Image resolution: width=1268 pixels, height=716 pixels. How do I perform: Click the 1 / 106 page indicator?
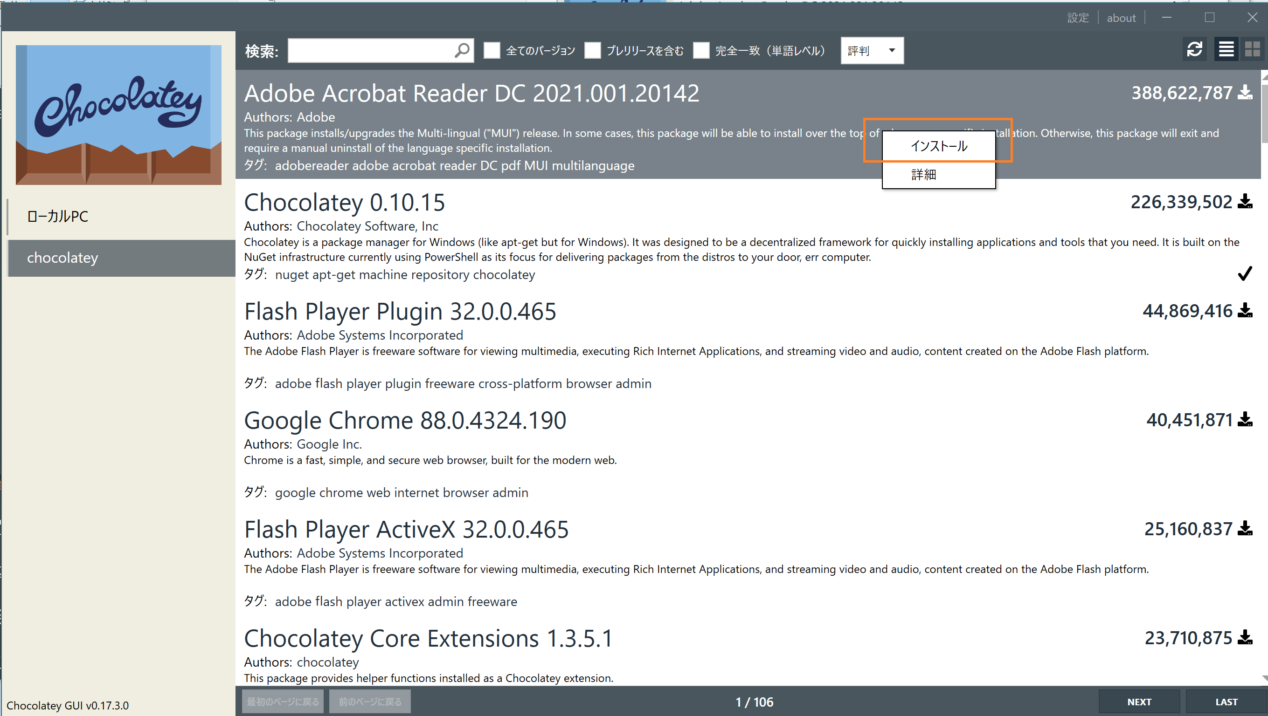click(755, 702)
